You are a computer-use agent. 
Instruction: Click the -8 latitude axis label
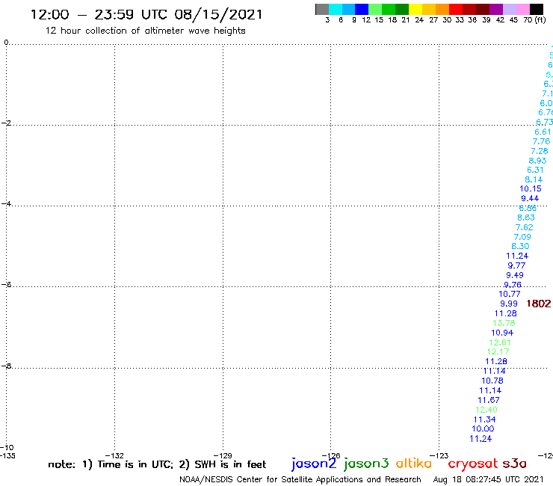point(6,366)
